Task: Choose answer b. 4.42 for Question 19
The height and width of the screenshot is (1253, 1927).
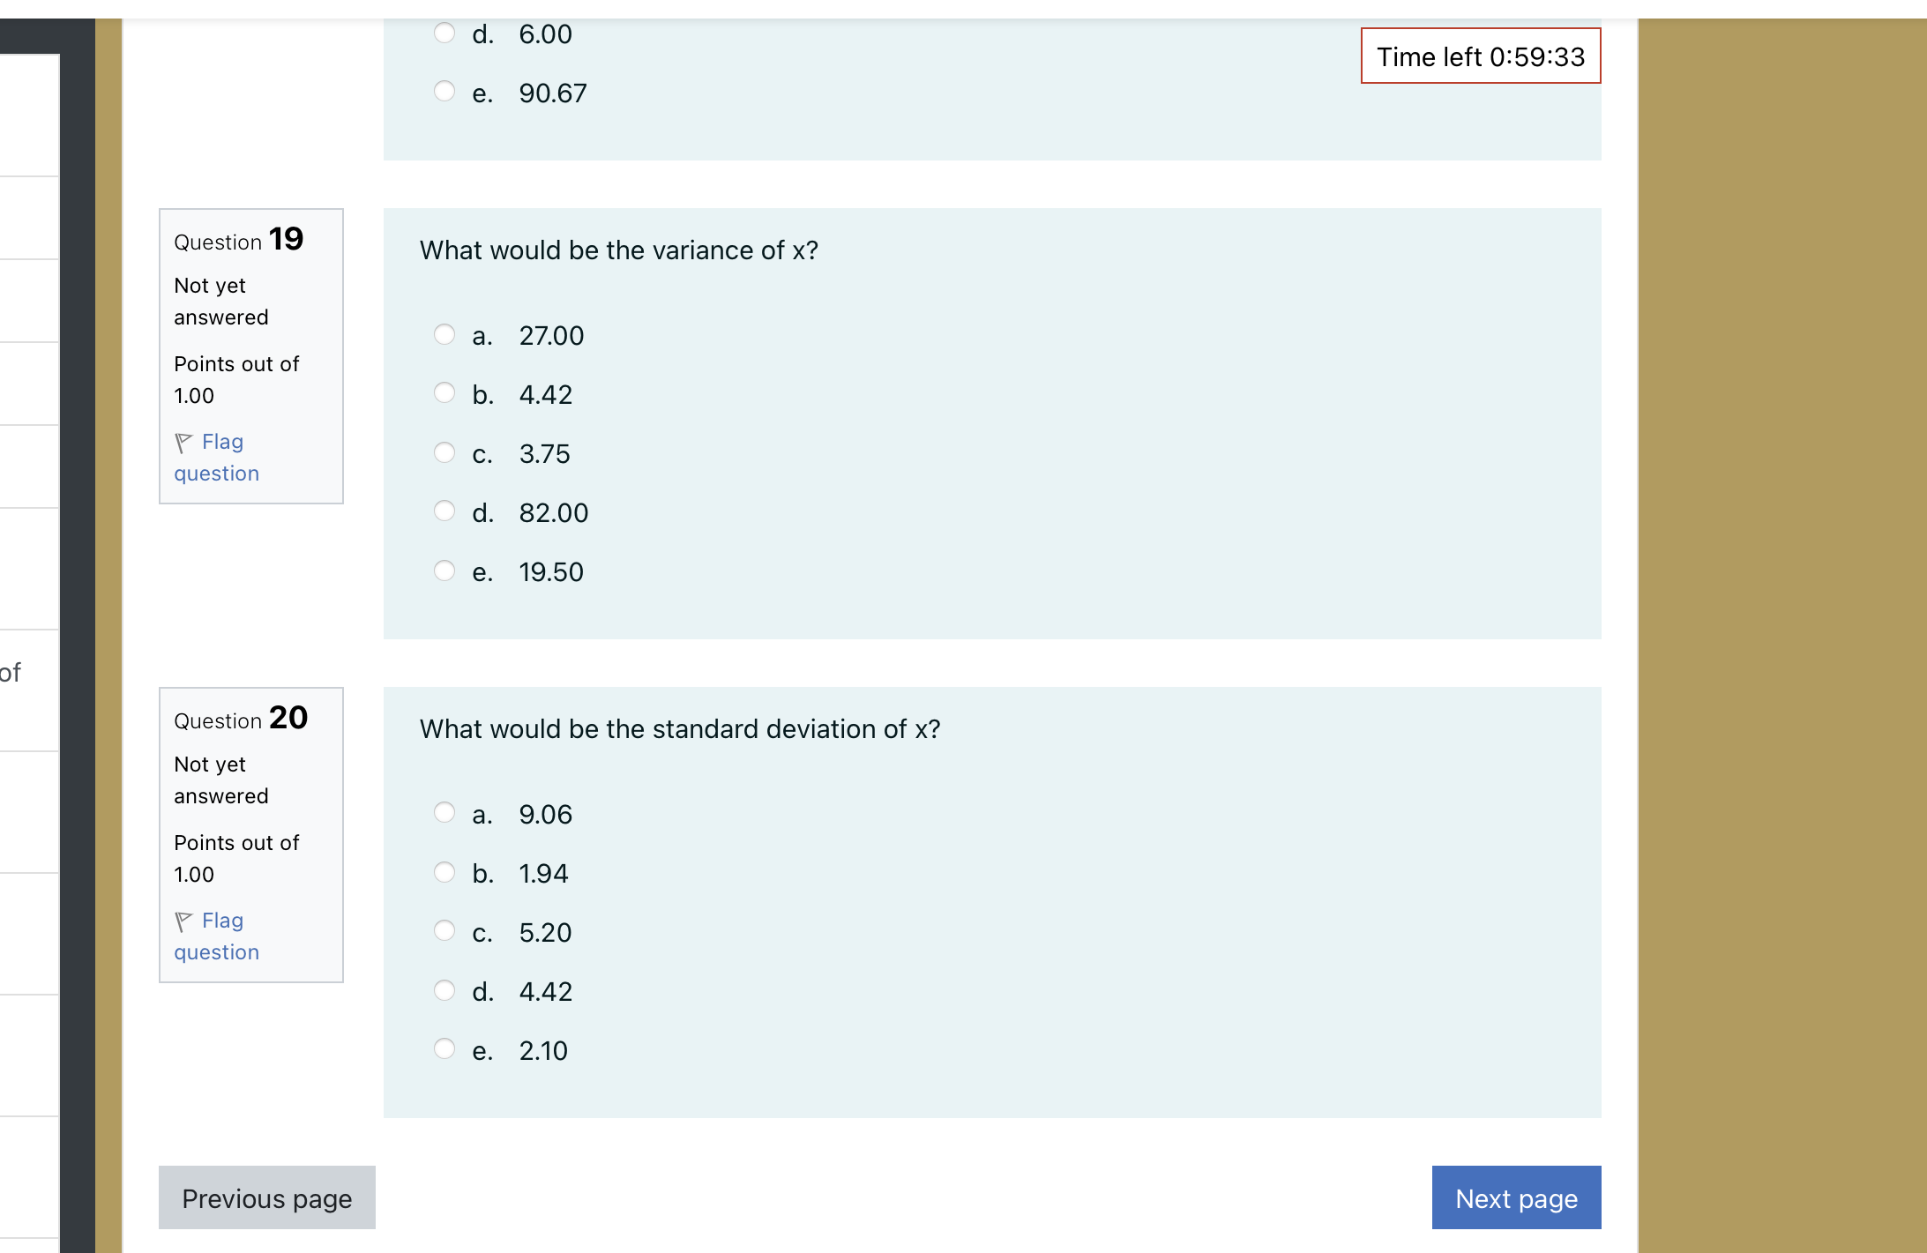Action: (444, 393)
